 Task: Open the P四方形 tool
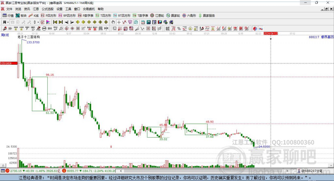click(49, 16)
